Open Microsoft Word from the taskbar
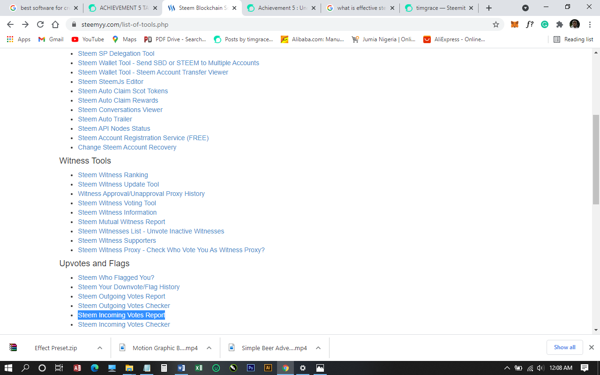Screen dimensions: 600x375 (x=181, y=368)
